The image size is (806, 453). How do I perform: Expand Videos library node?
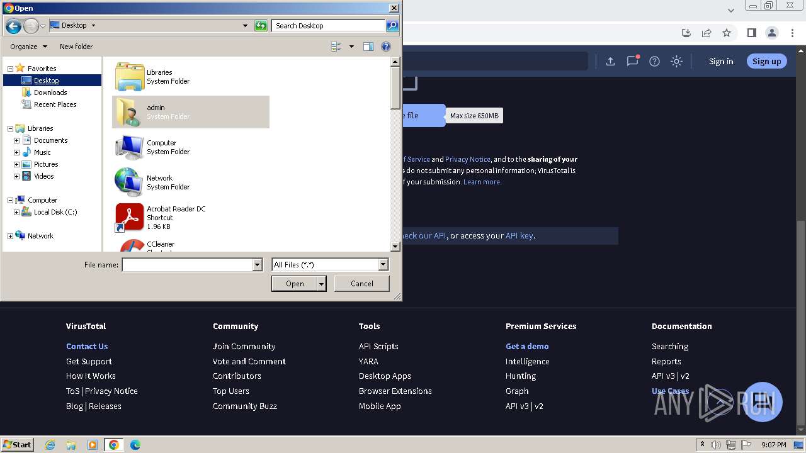(x=17, y=176)
